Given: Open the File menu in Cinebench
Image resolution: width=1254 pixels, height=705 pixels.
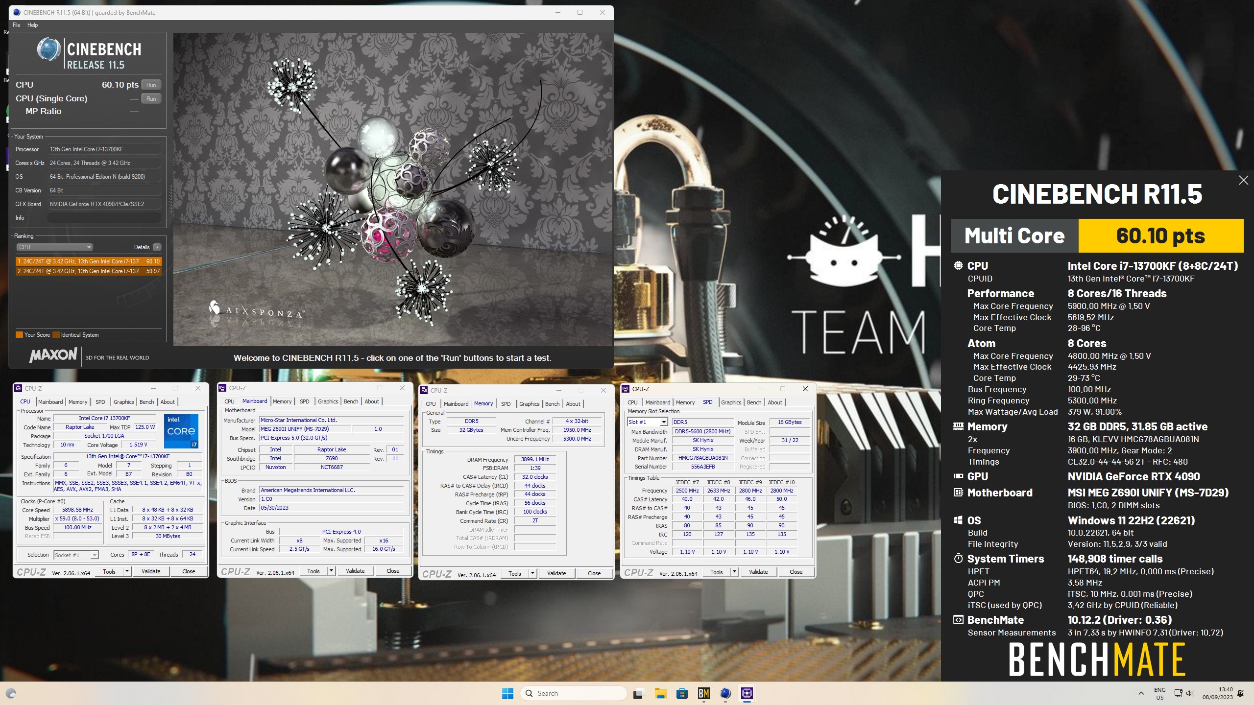Looking at the screenshot, I should [x=17, y=25].
